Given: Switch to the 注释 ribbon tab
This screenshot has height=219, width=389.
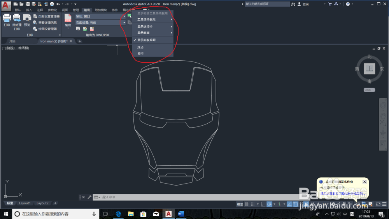Looking at the screenshot, I should coord(40,10).
